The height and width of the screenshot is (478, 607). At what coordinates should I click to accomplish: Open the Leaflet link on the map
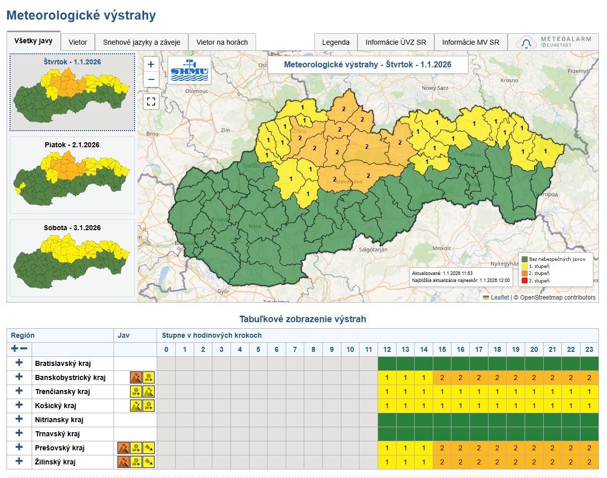pyautogui.click(x=500, y=298)
